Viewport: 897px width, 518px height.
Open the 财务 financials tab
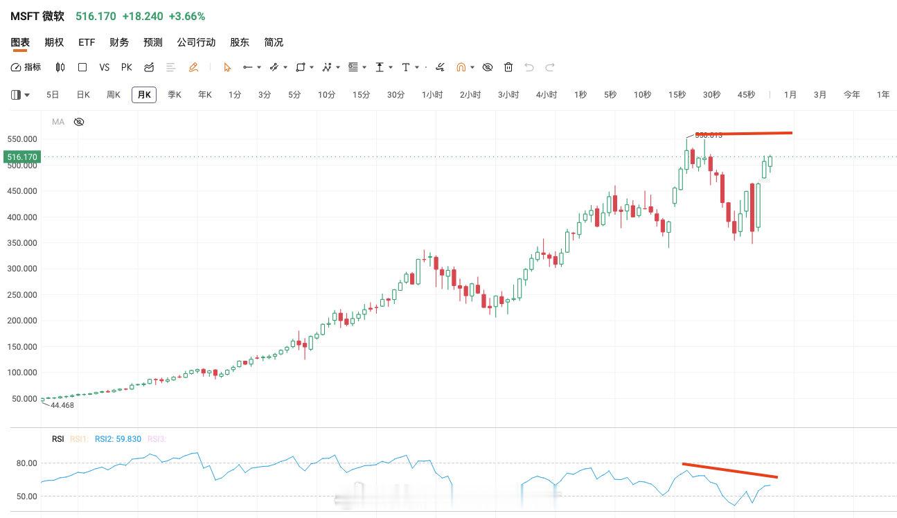(119, 42)
